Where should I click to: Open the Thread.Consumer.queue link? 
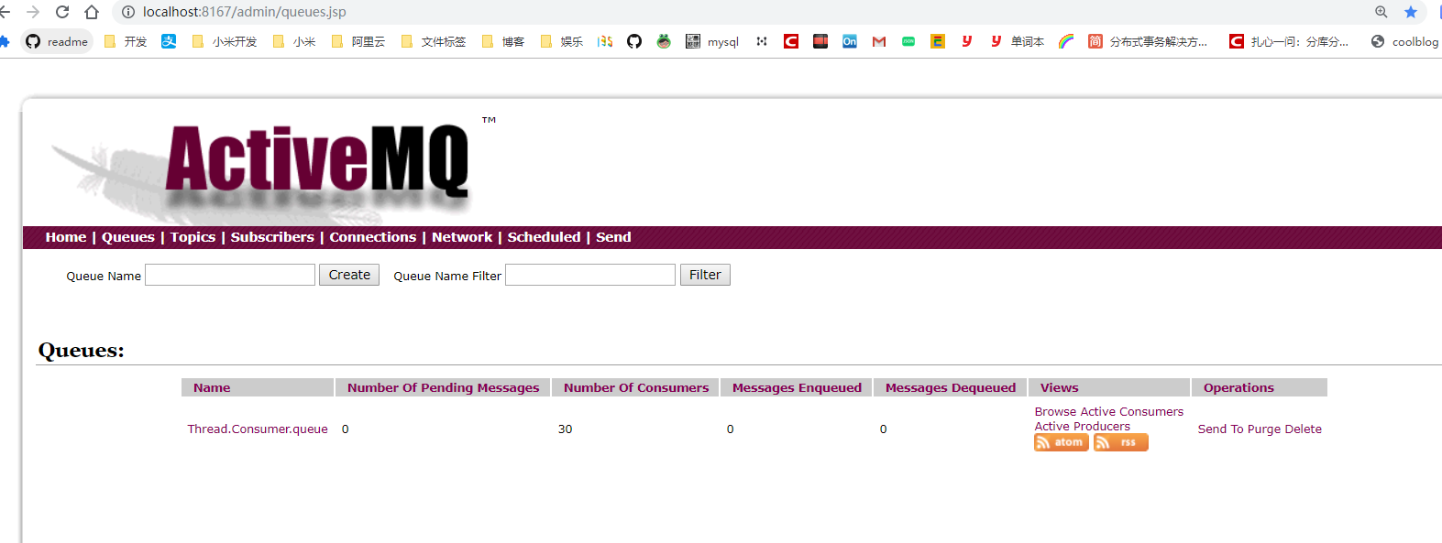pos(258,429)
